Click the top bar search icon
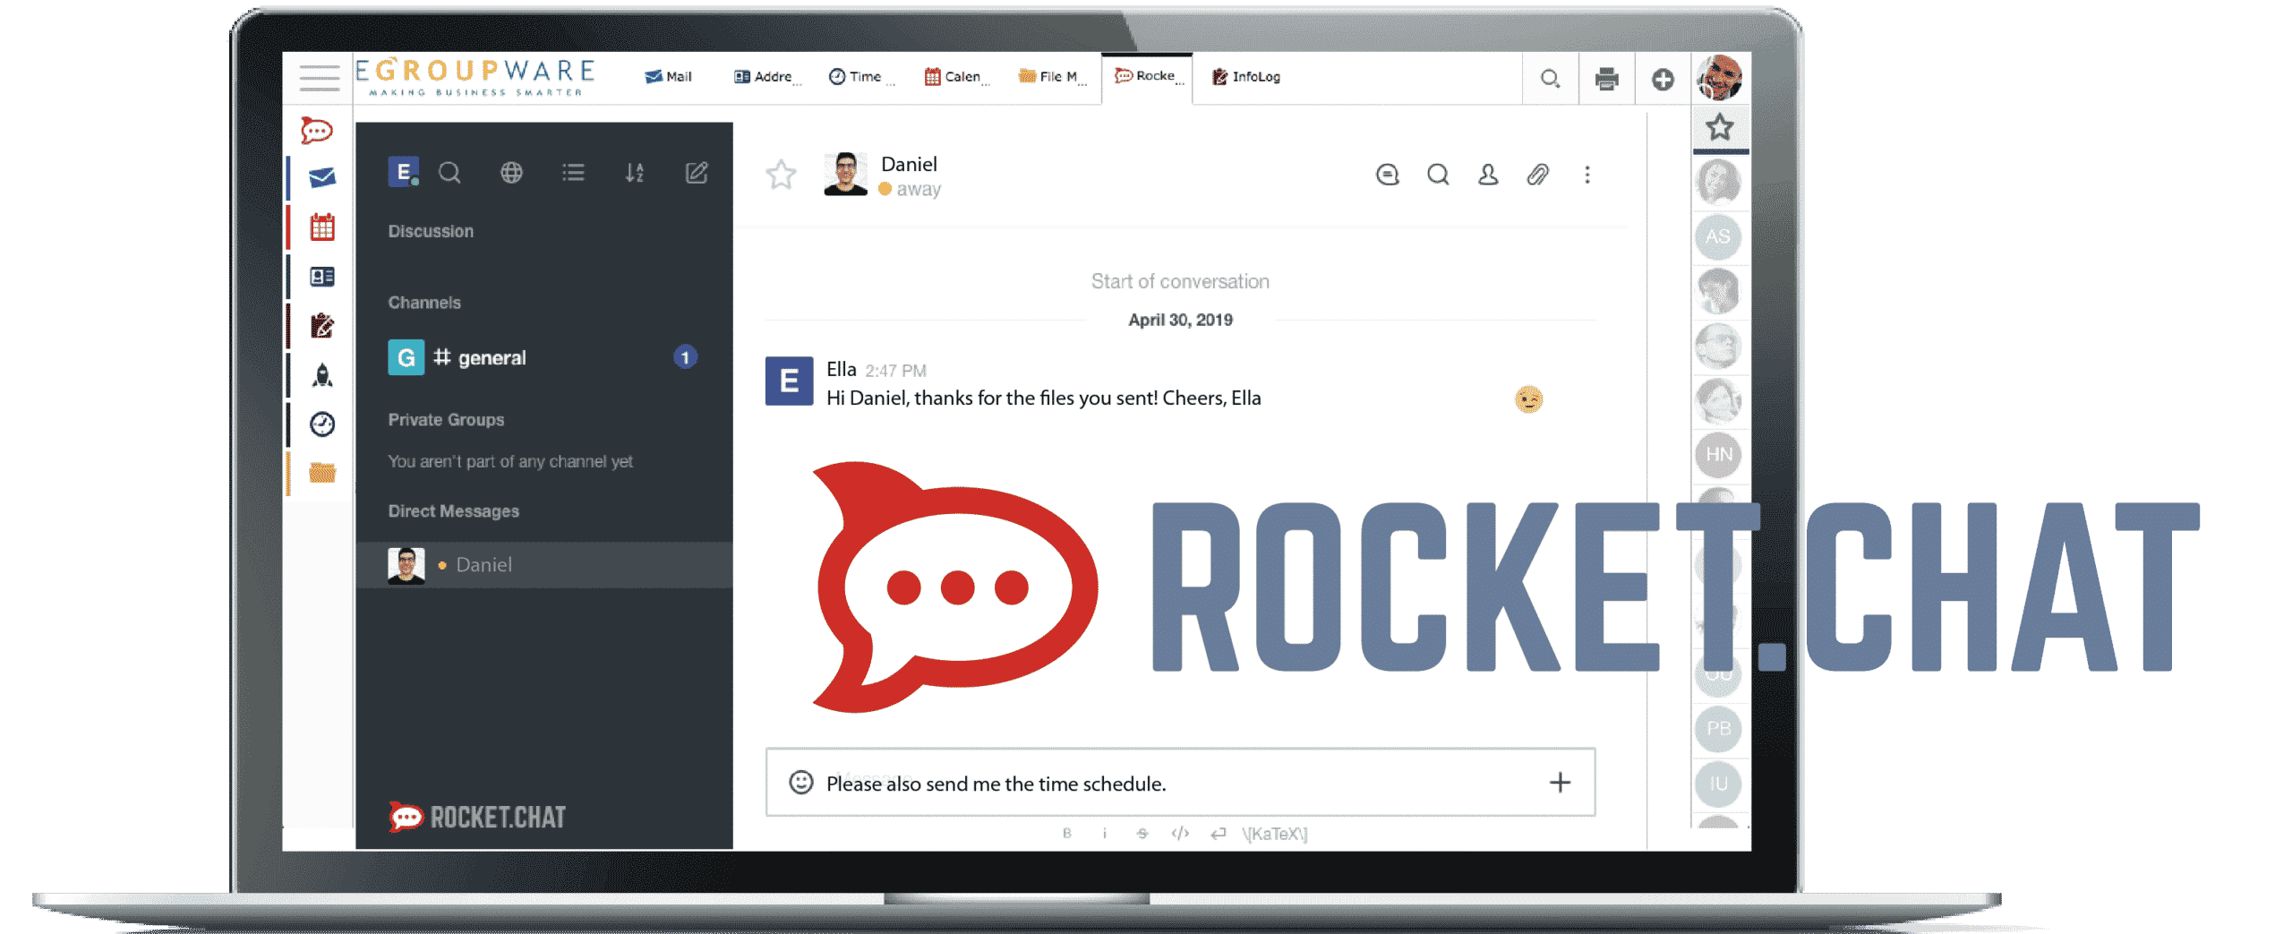This screenshot has height=934, width=2292. 1550,79
